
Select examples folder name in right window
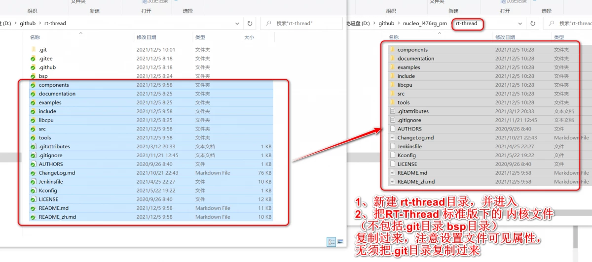click(409, 67)
